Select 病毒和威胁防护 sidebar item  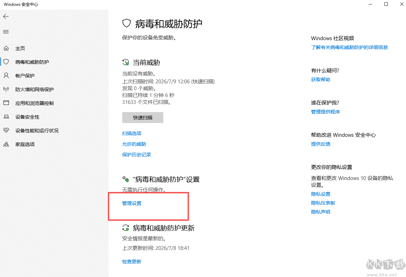point(32,62)
